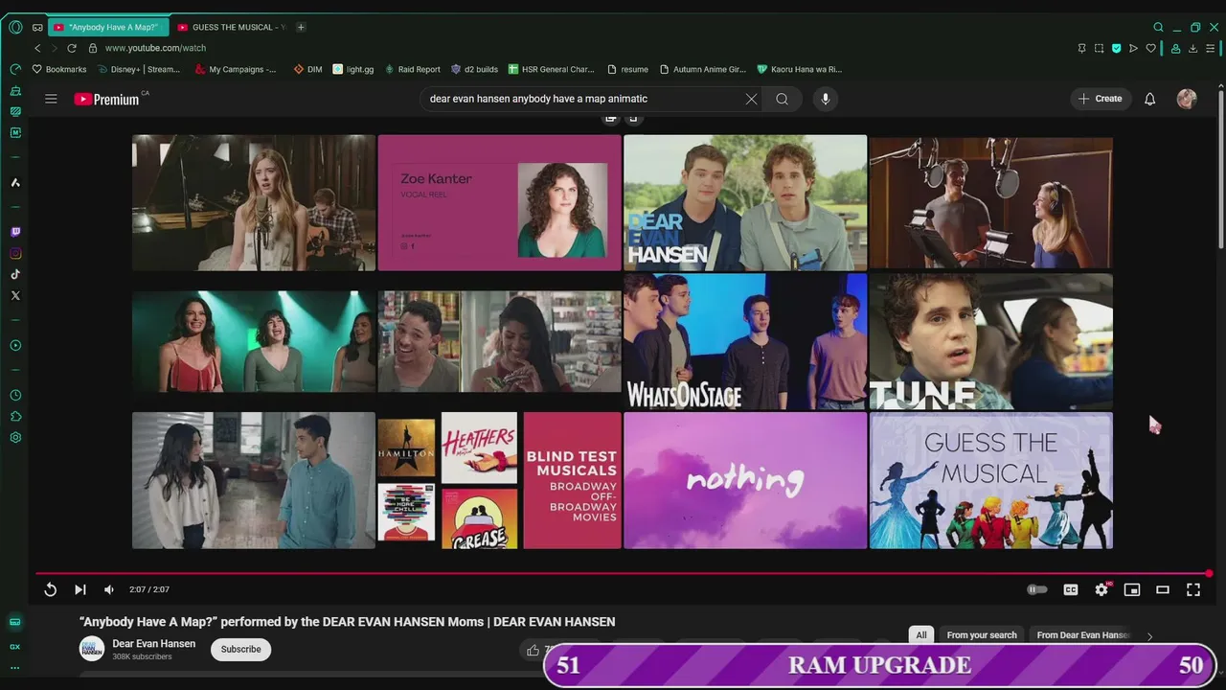Viewport: 1226px width, 690px height.
Task: Open light.gg bookmark
Action: pyautogui.click(x=352, y=69)
